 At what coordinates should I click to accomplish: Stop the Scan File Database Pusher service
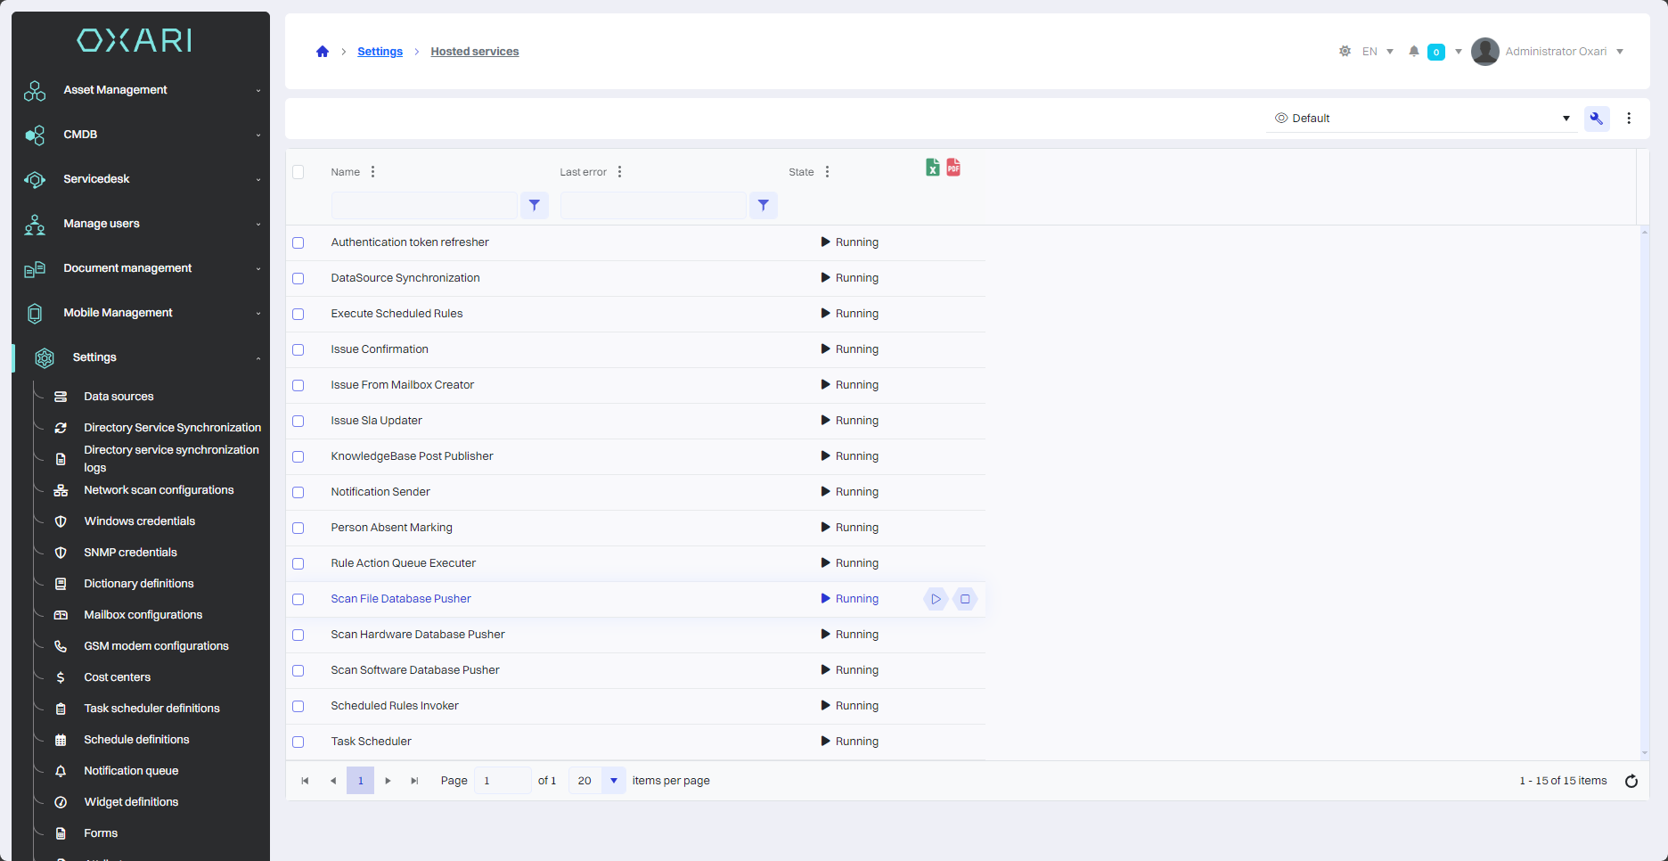coord(965,599)
